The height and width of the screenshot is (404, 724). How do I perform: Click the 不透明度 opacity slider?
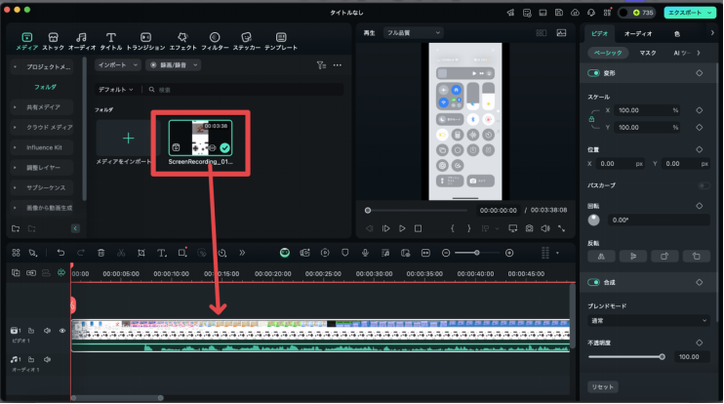(624, 357)
